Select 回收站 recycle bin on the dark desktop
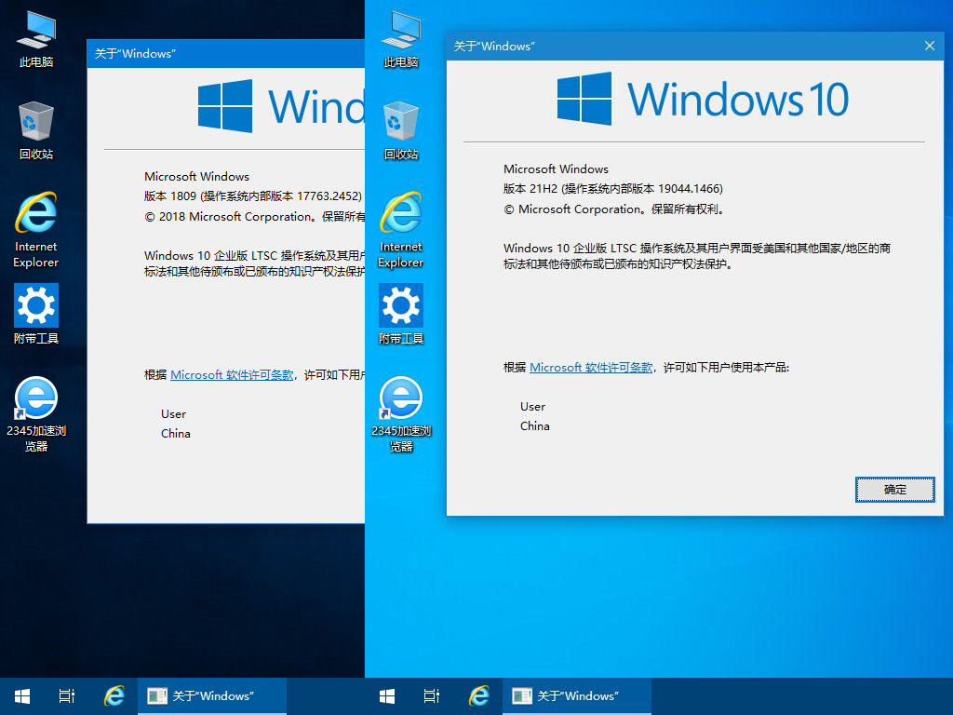Screen dimensions: 953x715 [36, 130]
